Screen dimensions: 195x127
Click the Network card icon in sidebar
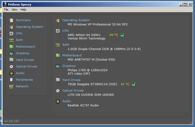pos(11,87)
